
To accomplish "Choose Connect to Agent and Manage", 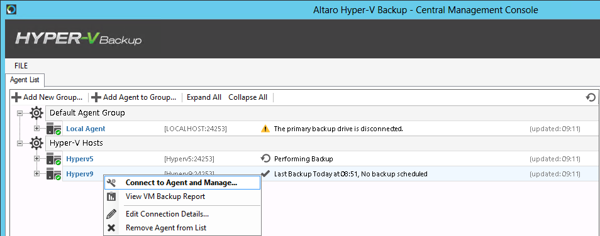I will click(x=182, y=183).
